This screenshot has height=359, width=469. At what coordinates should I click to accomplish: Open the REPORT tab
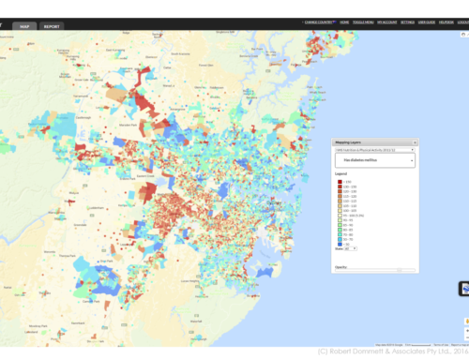coord(52,26)
